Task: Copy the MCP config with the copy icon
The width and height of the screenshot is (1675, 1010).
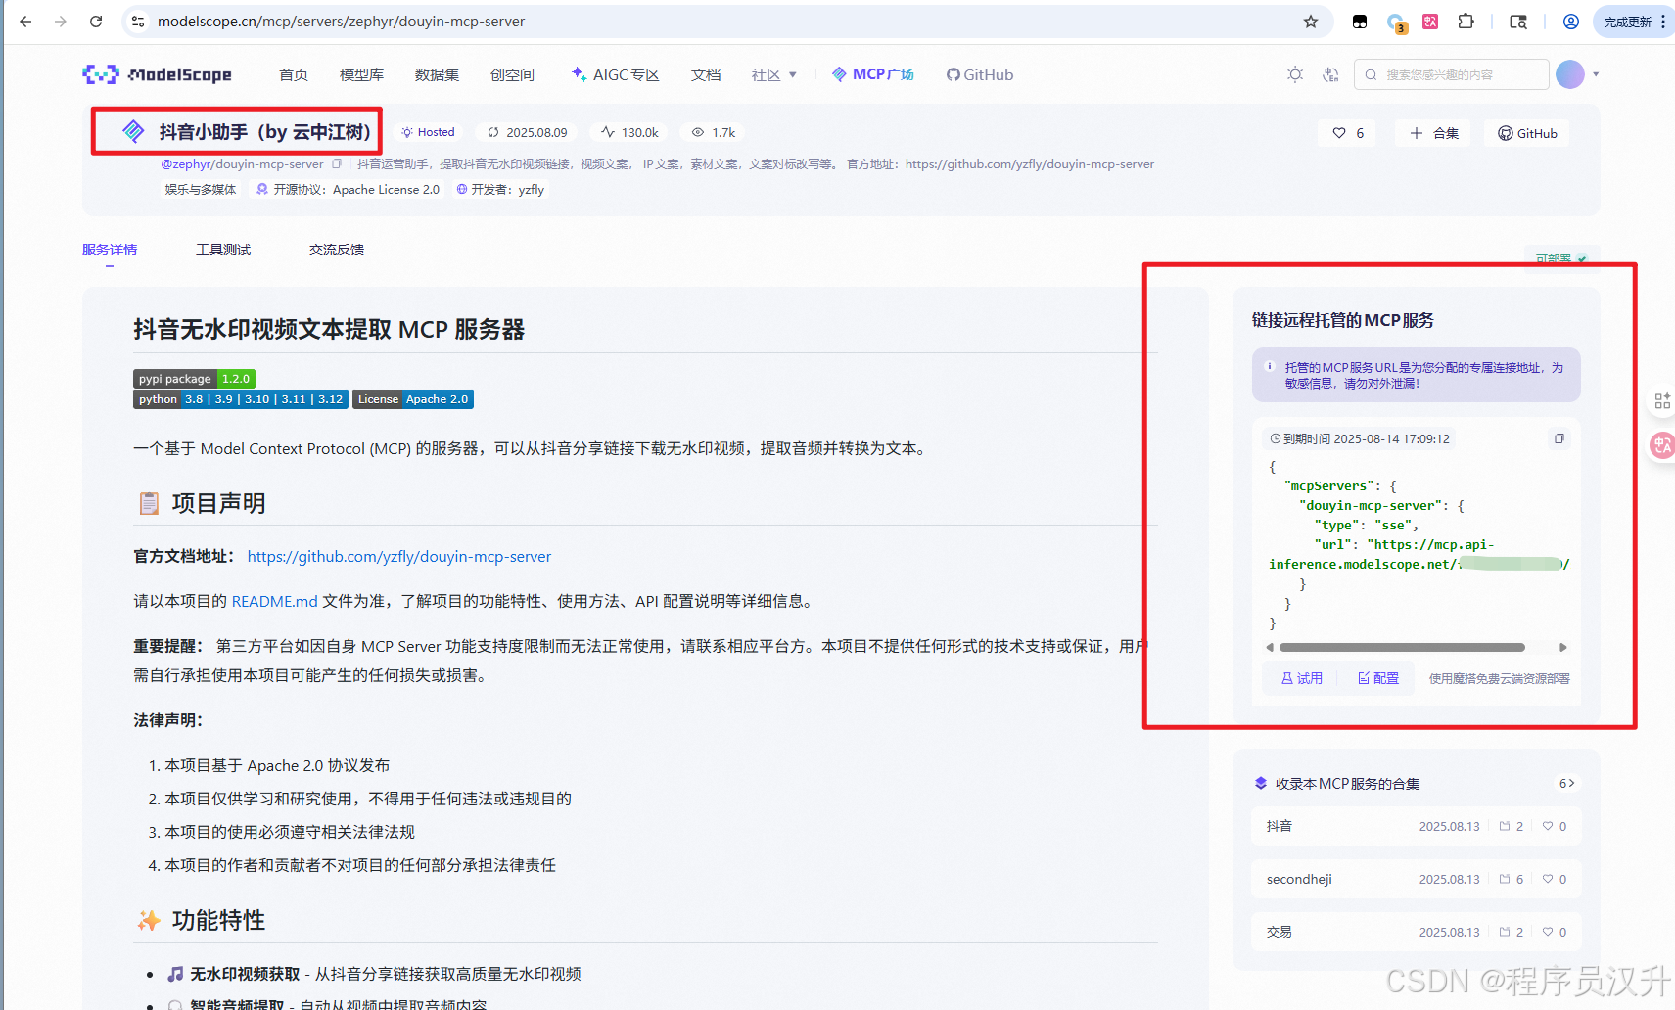Action: coord(1559,438)
